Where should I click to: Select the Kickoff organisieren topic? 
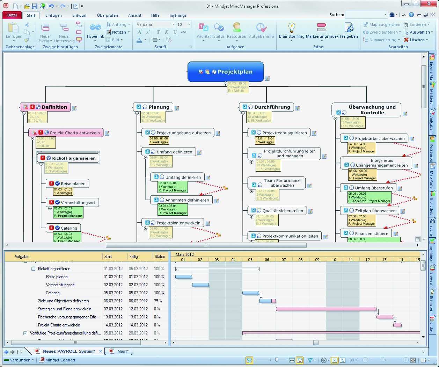(68, 158)
